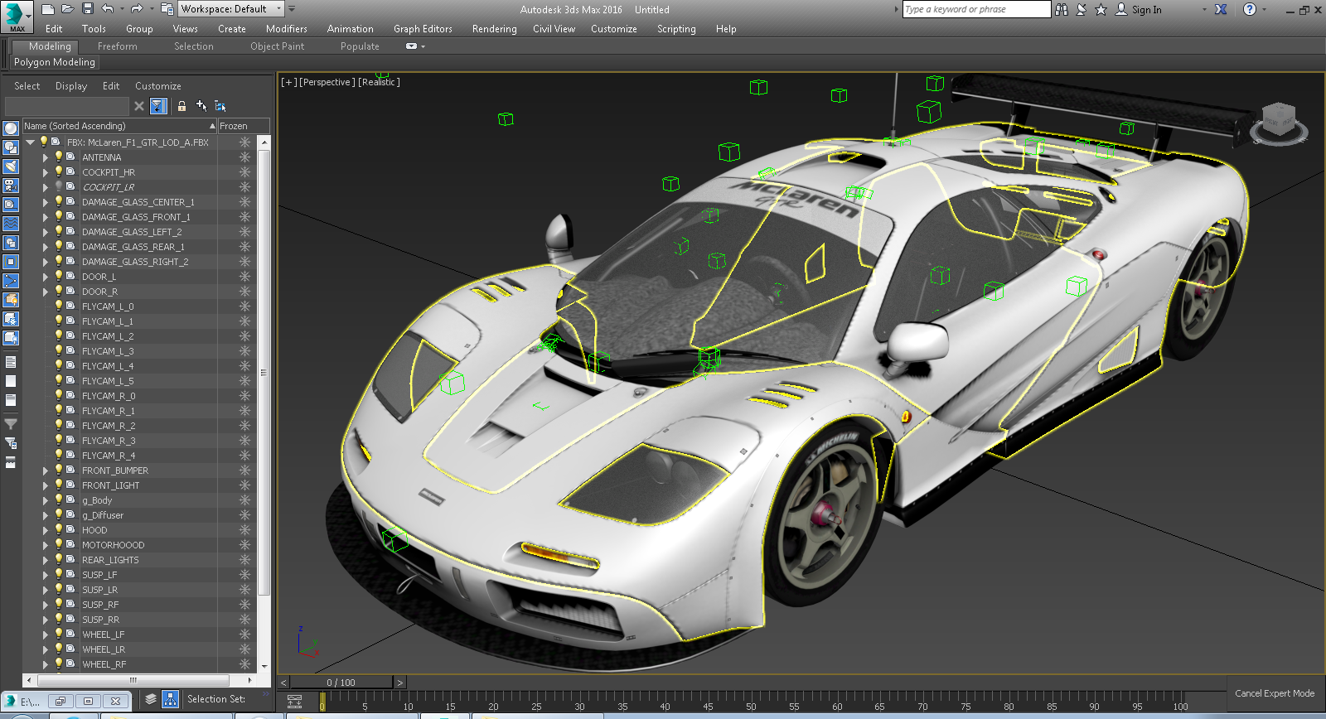Click the Help question mark icon
Screen dimensions: 1326x719
click(x=1250, y=9)
